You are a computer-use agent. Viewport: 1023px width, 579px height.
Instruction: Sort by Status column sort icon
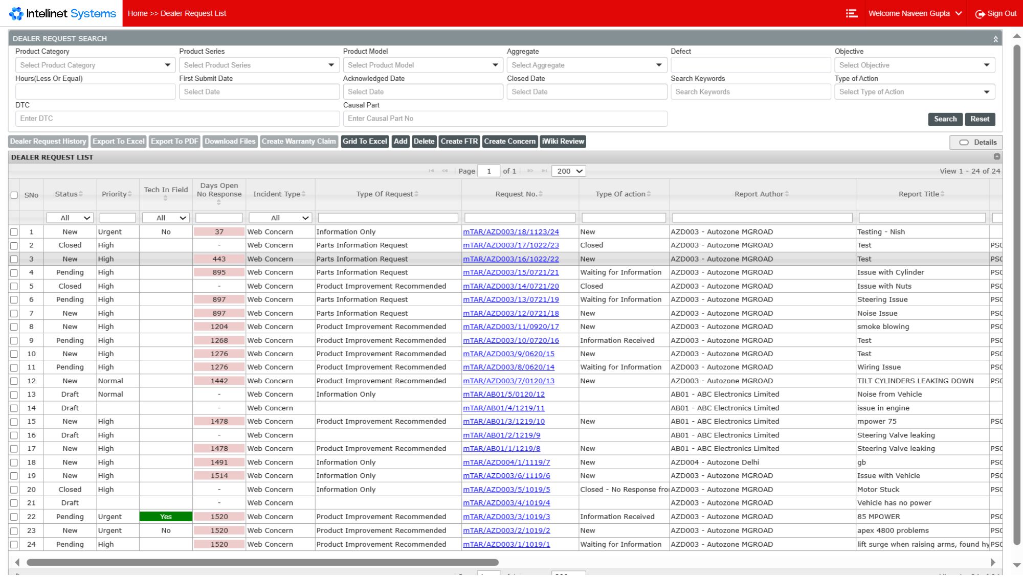[81, 194]
